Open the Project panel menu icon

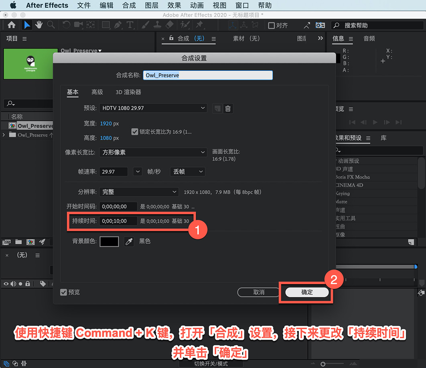click(x=24, y=39)
